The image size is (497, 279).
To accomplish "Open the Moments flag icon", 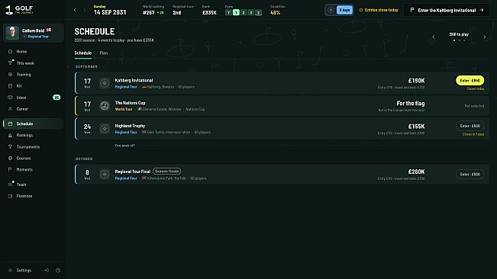I will click(x=10, y=169).
